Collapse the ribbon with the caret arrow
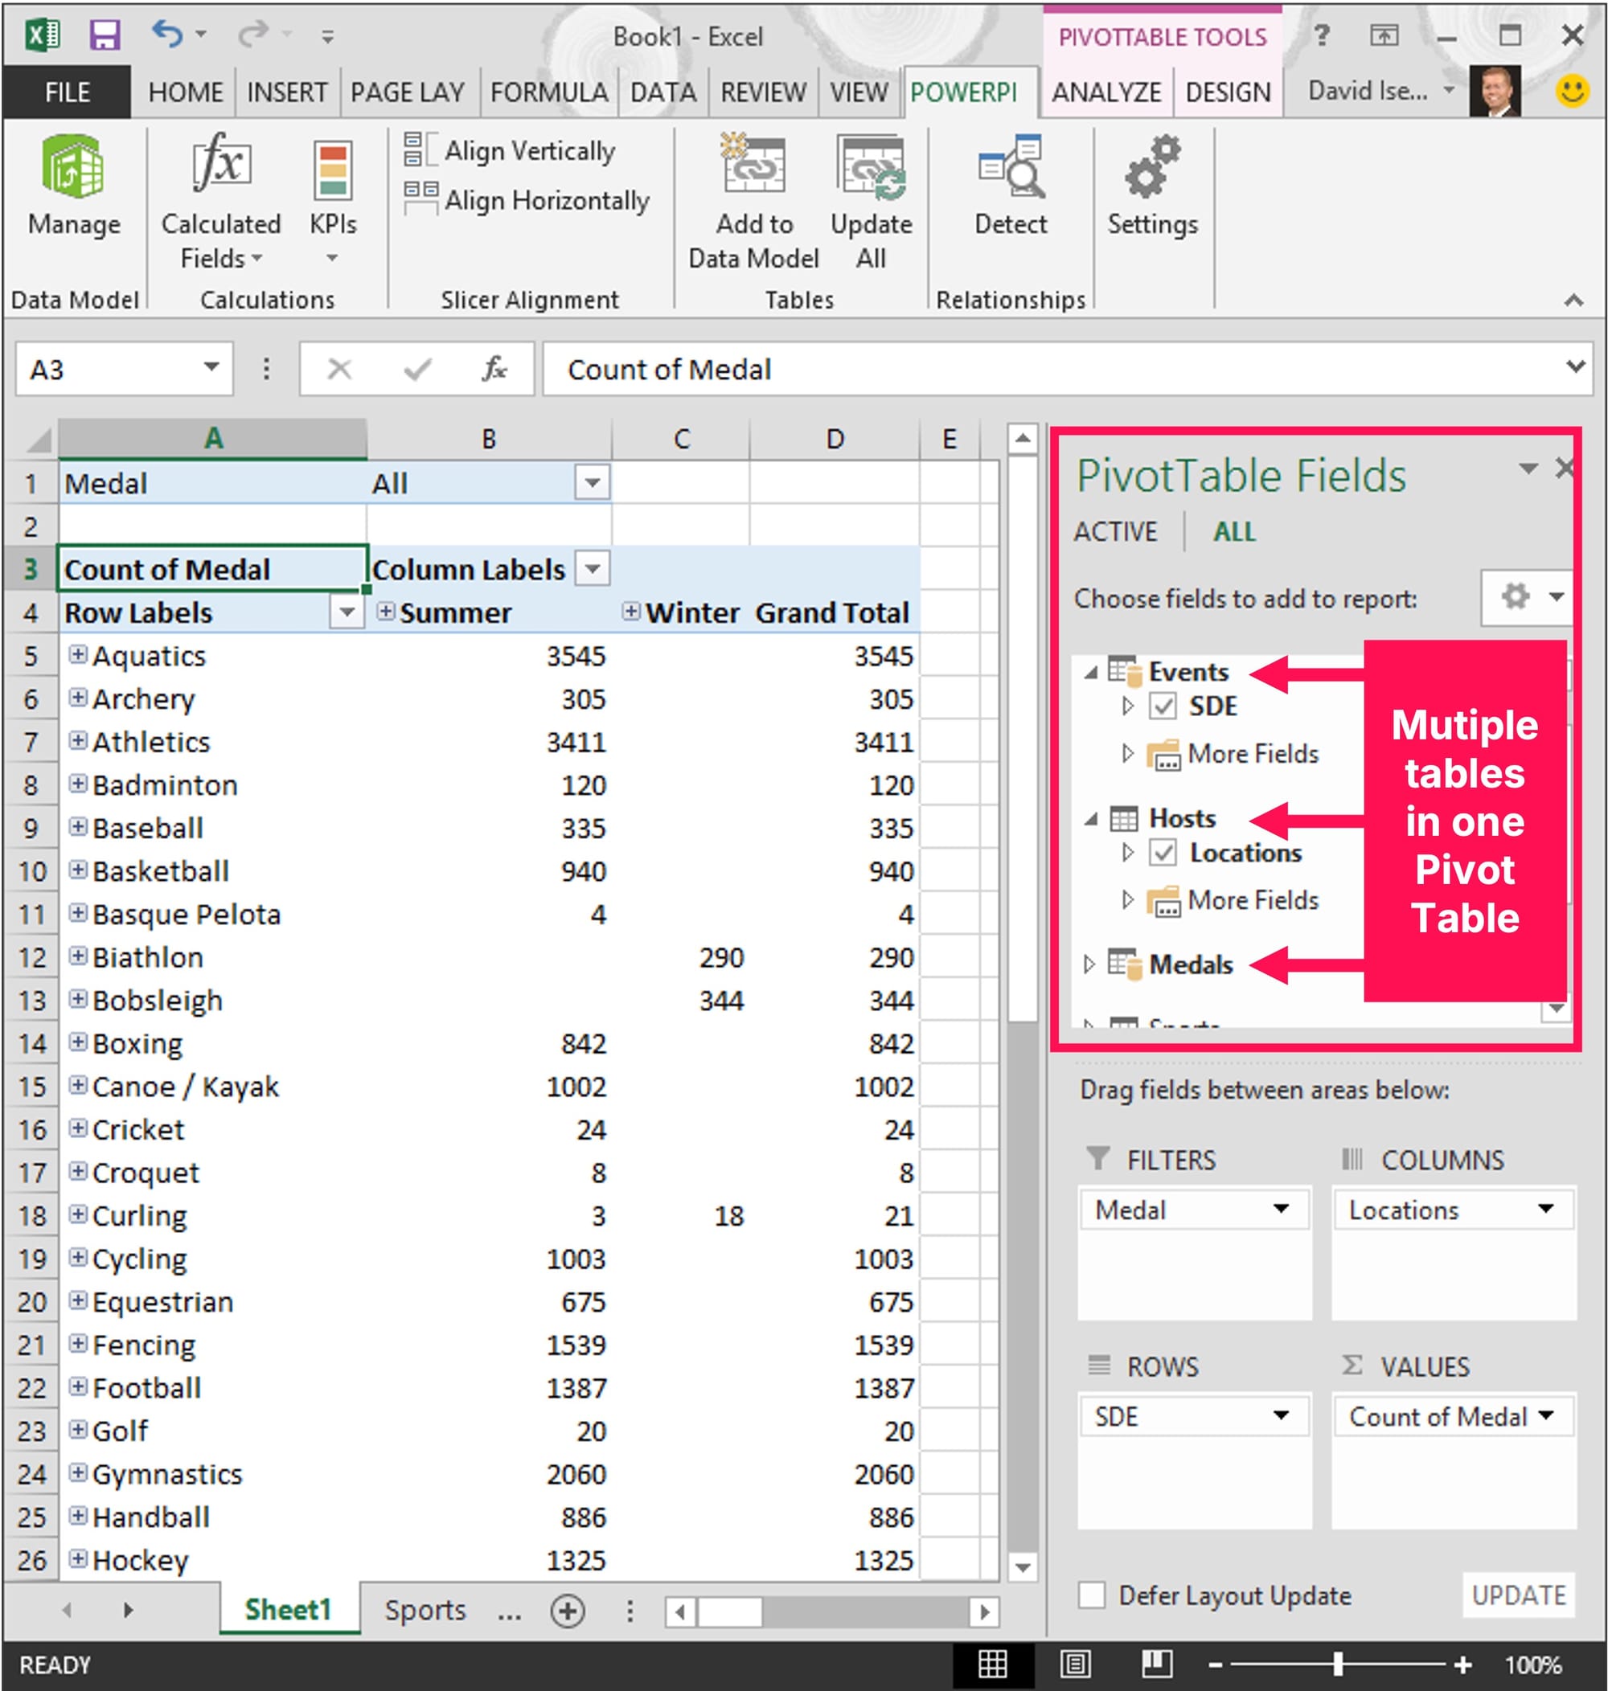 click(1573, 300)
